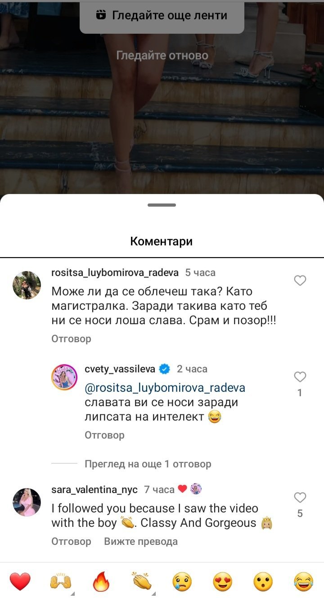
Task: Select the heart-eyes emoji reaction
Action: click(x=222, y=581)
